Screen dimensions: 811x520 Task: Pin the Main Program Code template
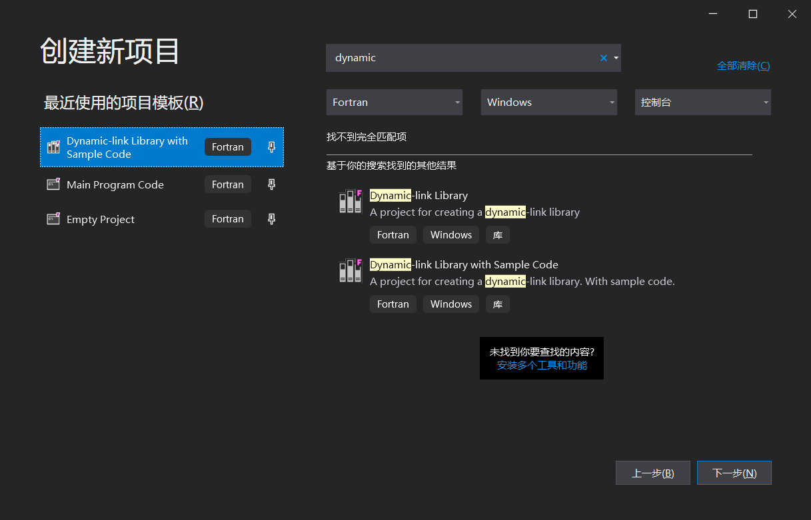click(271, 184)
